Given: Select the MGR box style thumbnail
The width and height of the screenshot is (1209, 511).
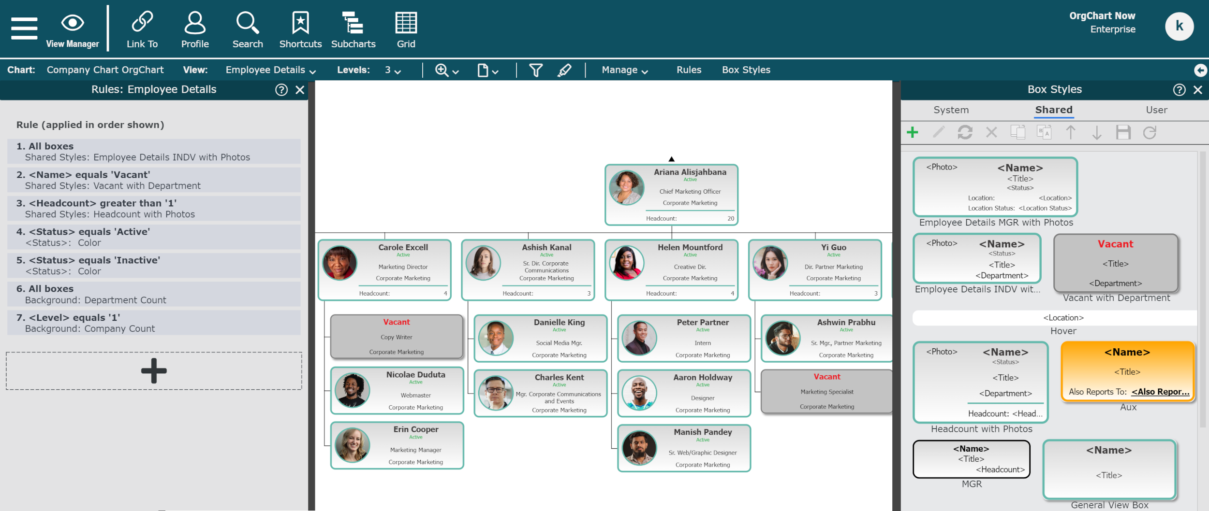Looking at the screenshot, I should tap(972, 459).
